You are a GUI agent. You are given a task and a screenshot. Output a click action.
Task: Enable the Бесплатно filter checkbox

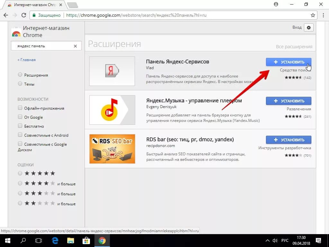coord(20,126)
